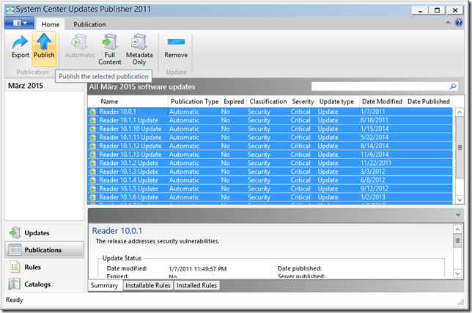Click the green arrow icon for Reader 10.0.1

coord(92,112)
